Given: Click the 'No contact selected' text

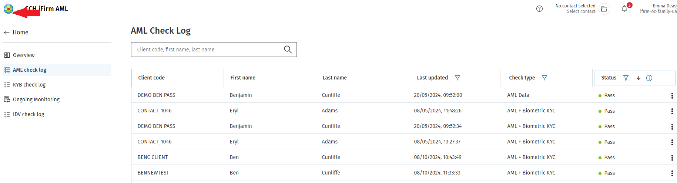Looking at the screenshot, I should point(575,6).
